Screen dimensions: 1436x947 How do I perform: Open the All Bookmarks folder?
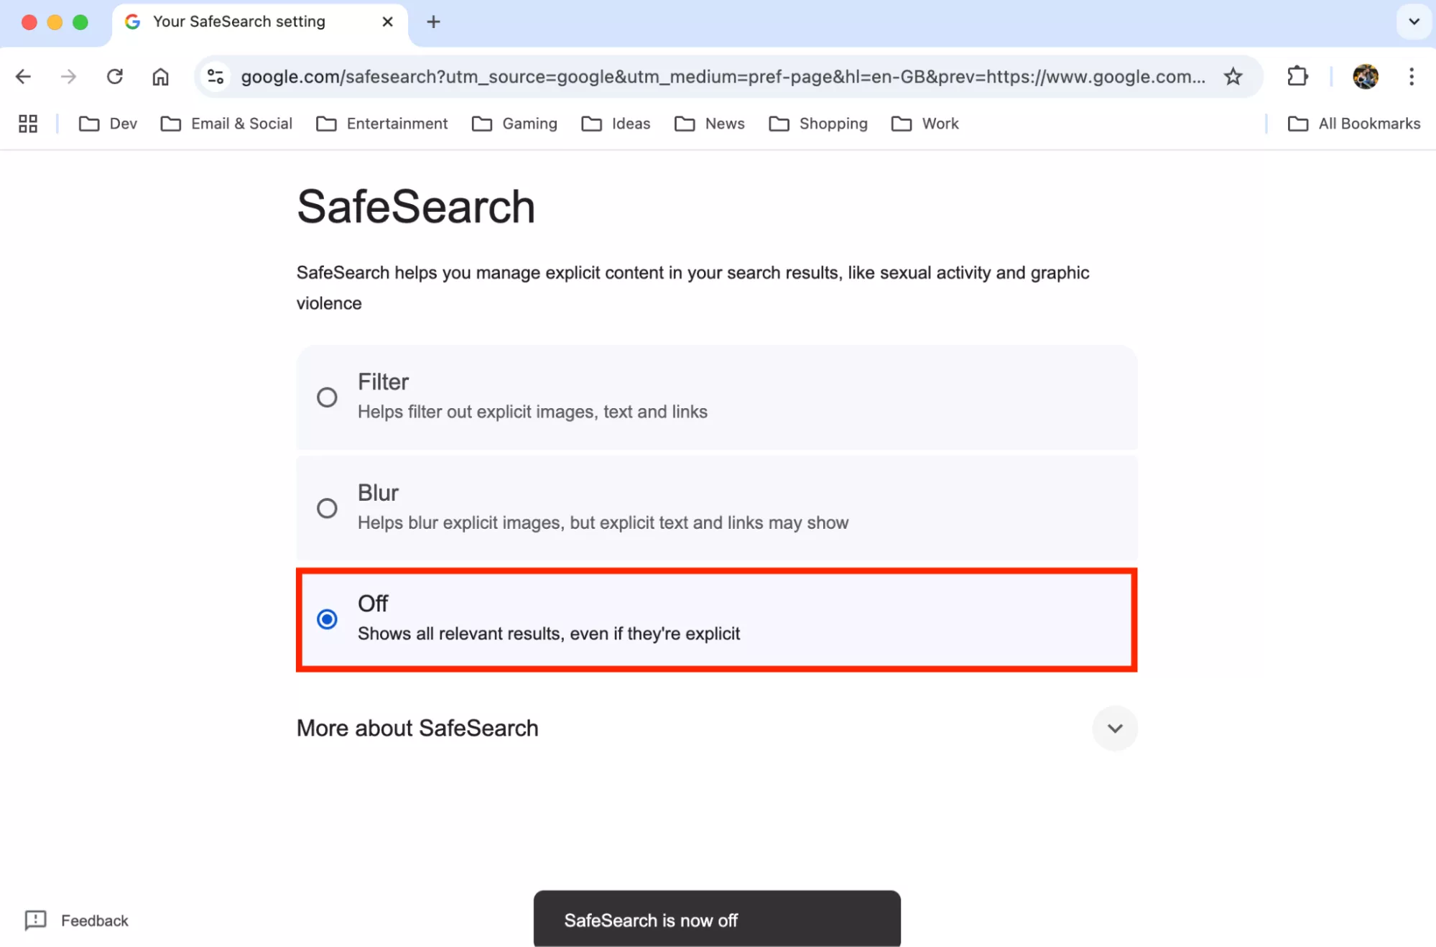(1354, 124)
